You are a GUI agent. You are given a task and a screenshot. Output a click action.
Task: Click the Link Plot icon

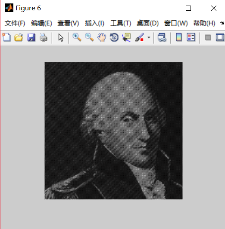[x=162, y=37]
